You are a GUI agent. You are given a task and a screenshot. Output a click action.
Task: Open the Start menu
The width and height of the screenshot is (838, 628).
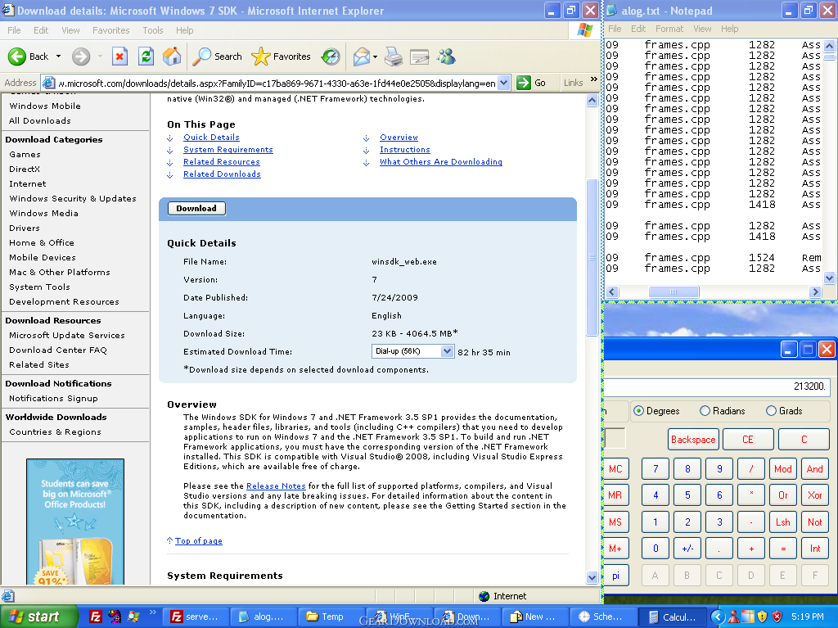(39, 617)
